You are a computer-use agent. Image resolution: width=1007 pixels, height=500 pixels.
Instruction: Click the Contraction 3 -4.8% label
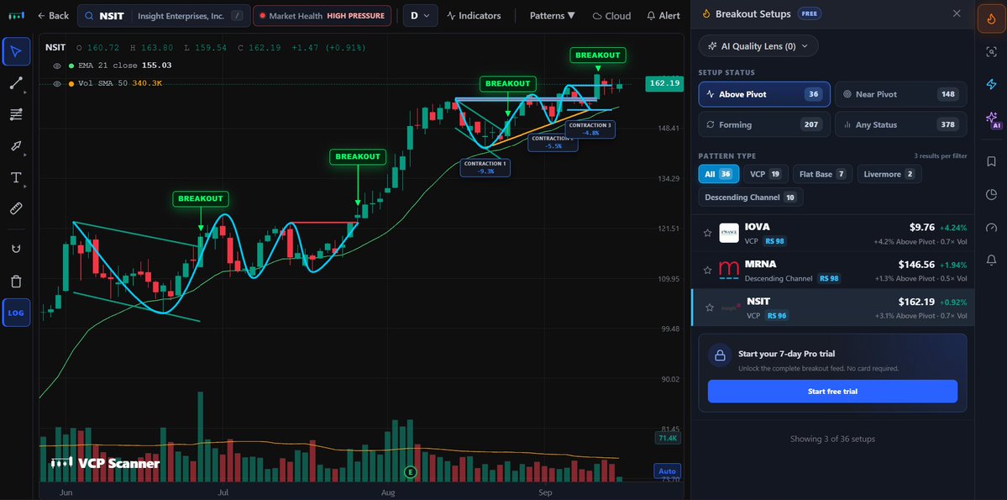[x=590, y=129]
